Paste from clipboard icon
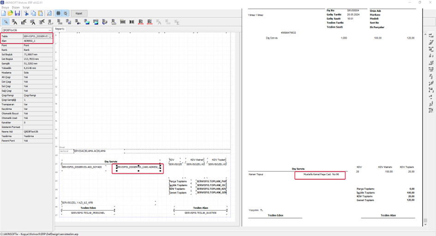The height and width of the screenshot is (236, 436). coord(40,13)
